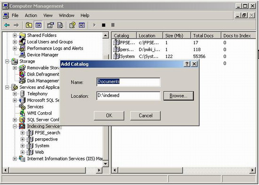
Task: Click the Local Users and Groups icon
Action: 22,42
